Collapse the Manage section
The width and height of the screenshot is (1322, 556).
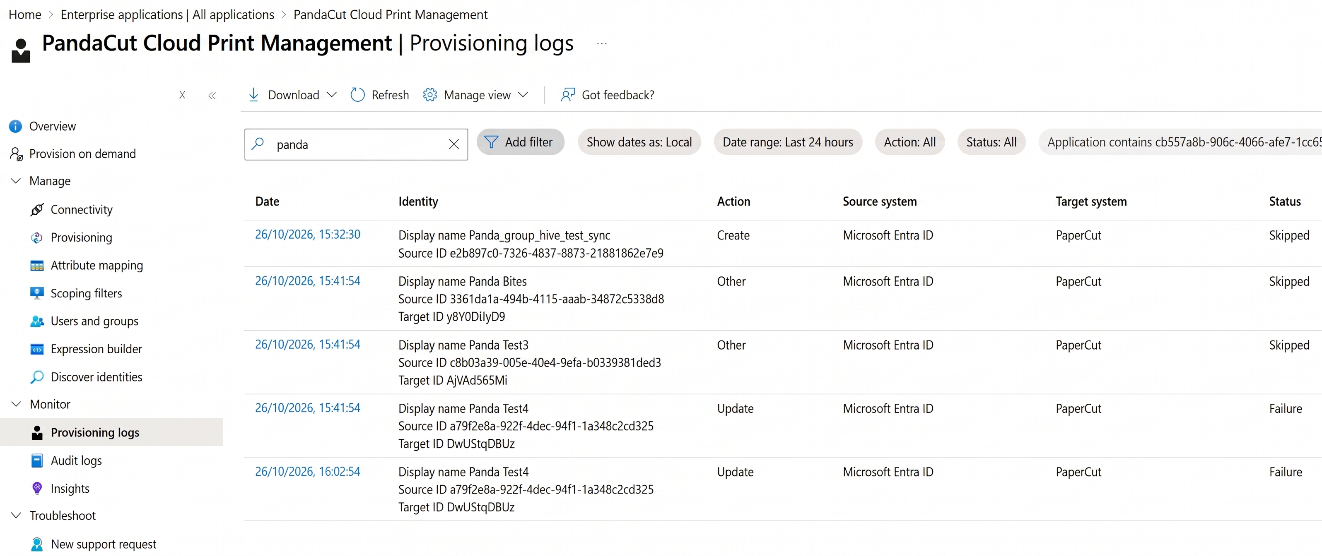(x=16, y=181)
